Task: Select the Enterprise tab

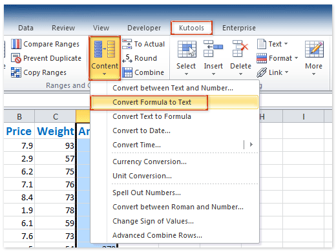Action: [239, 28]
